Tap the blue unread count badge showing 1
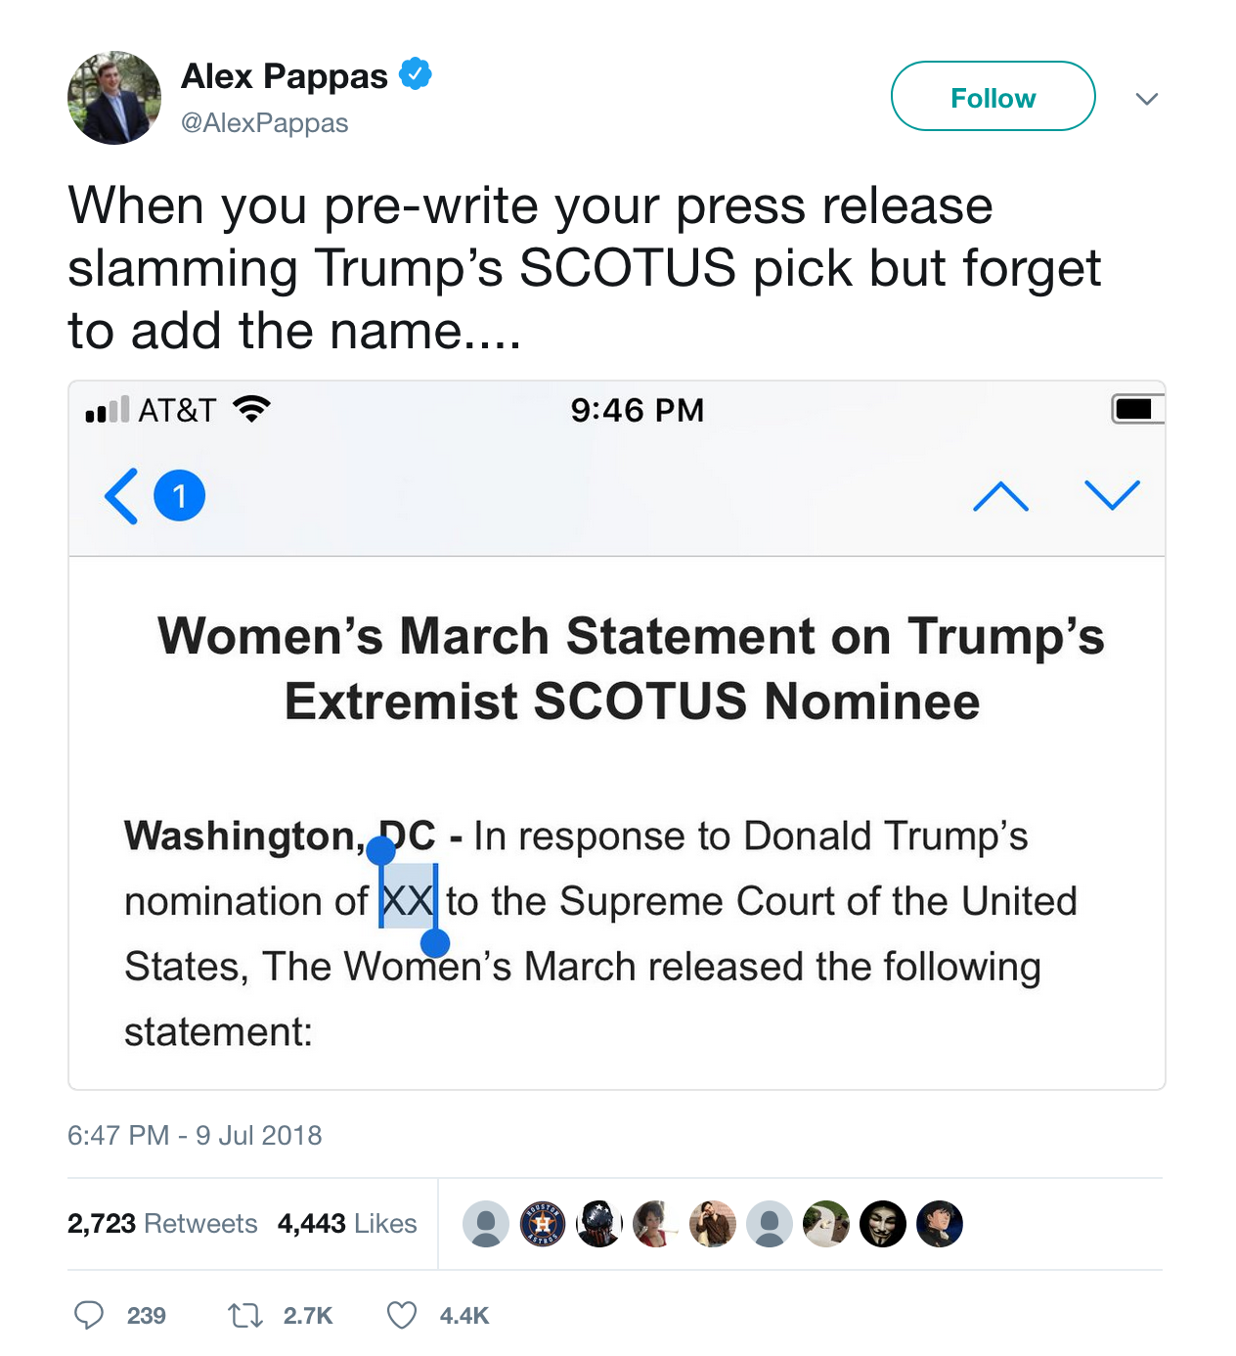This screenshot has height=1356, width=1236. click(x=180, y=496)
